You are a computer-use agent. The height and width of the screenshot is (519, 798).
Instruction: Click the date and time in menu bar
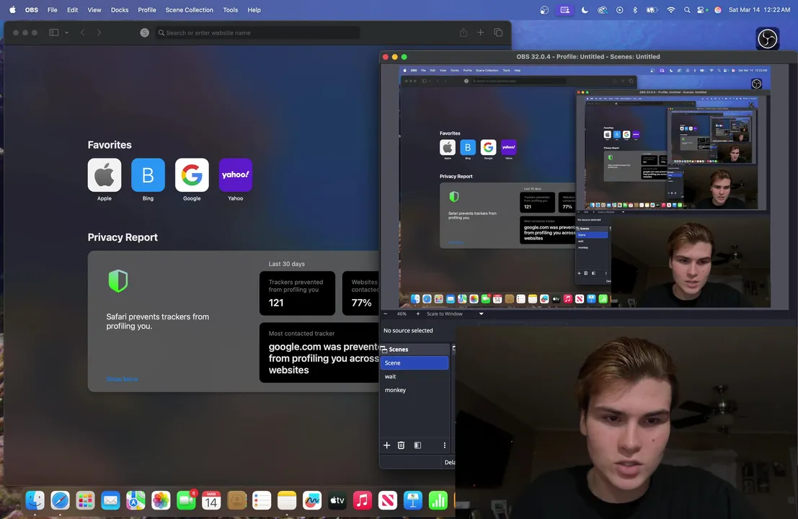tap(759, 9)
